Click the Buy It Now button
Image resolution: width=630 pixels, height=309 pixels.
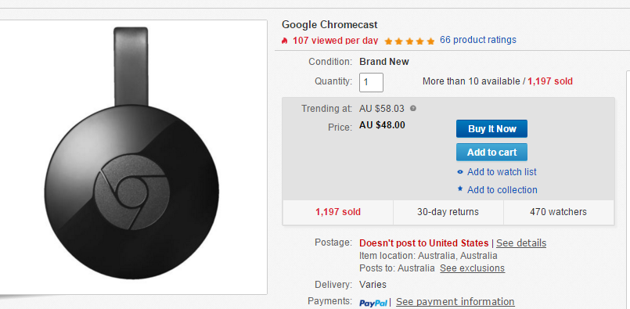point(491,128)
